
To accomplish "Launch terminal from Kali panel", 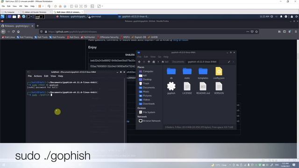I will click(28, 17).
